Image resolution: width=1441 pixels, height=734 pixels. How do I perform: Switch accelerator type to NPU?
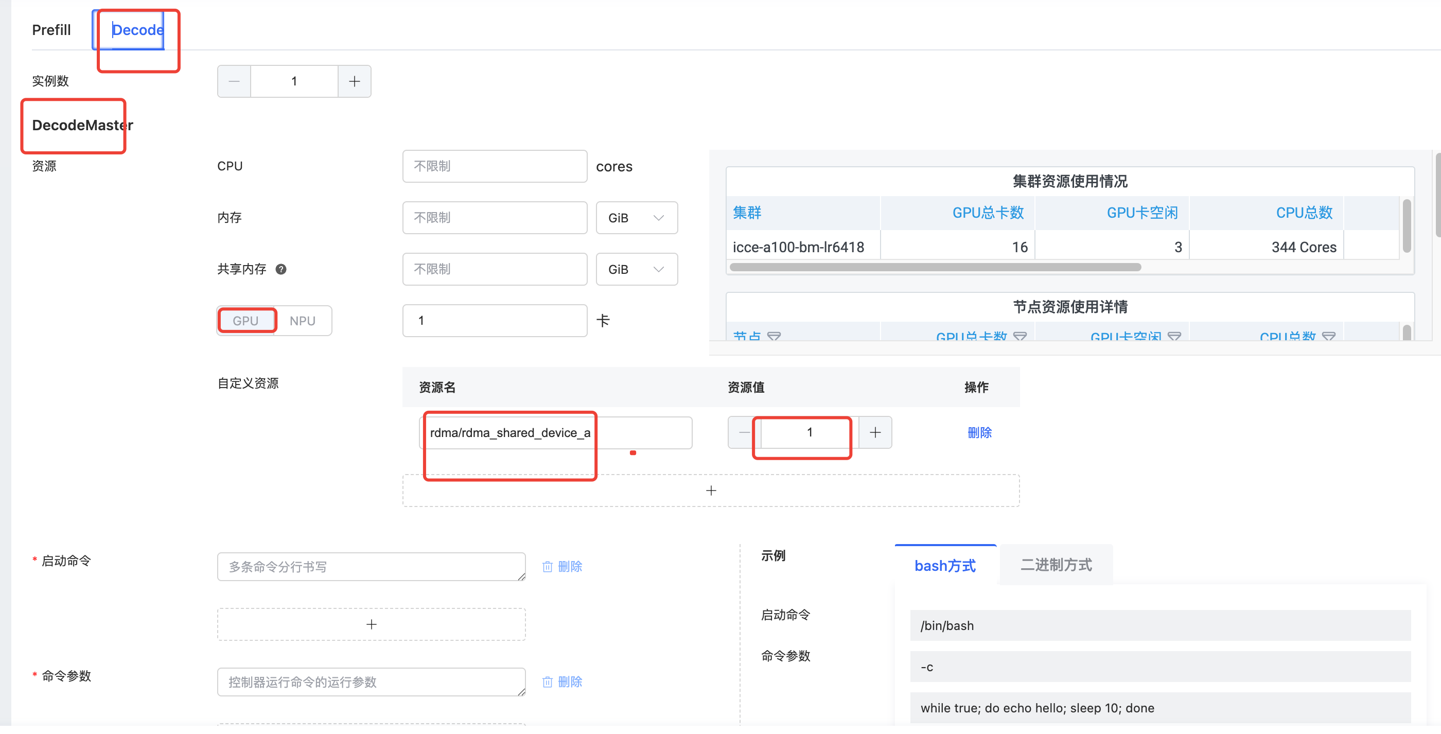303,321
